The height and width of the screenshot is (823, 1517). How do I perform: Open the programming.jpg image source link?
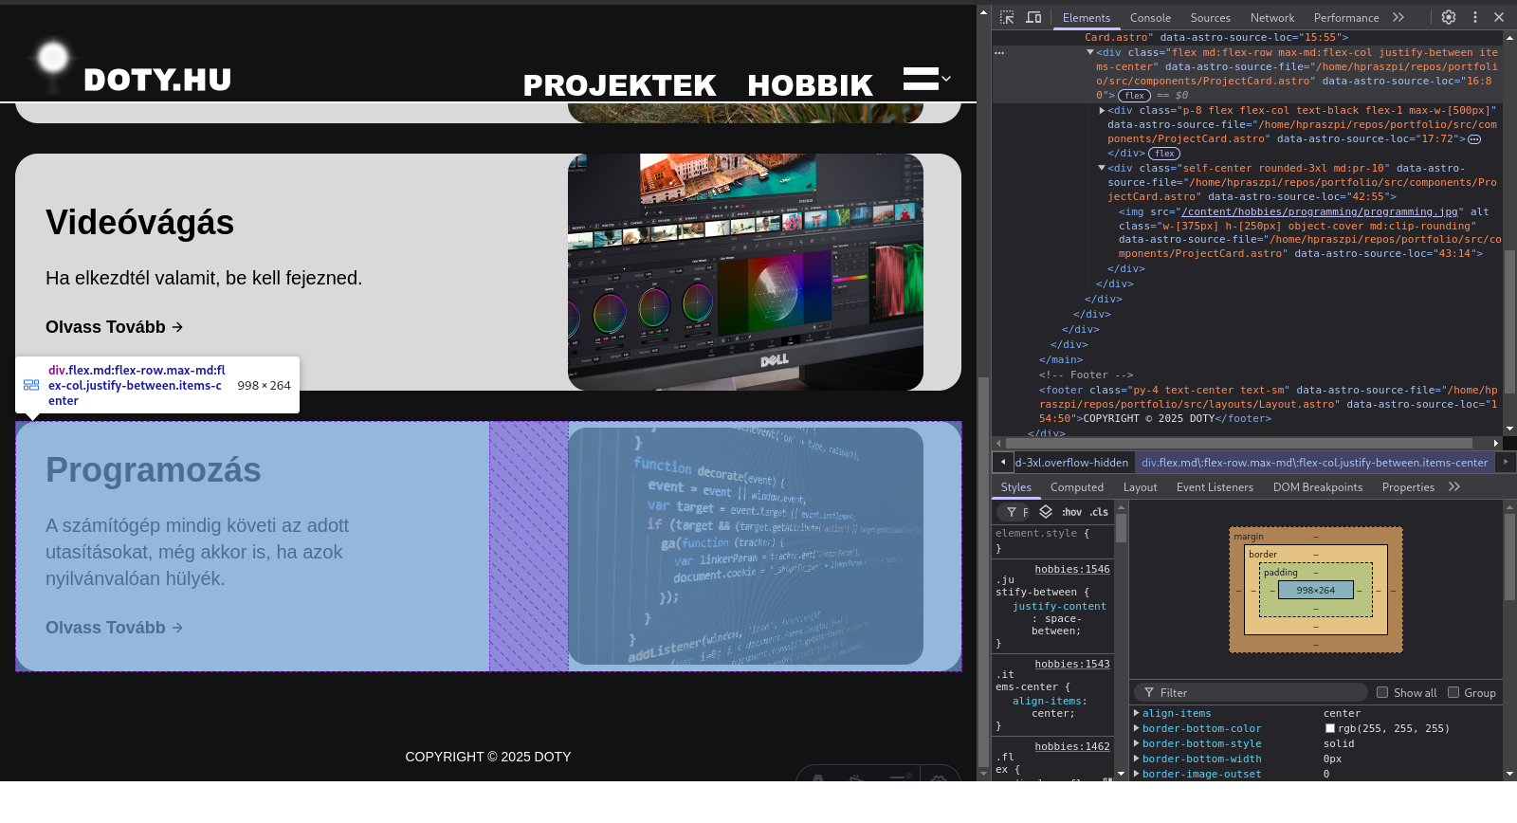click(1320, 212)
